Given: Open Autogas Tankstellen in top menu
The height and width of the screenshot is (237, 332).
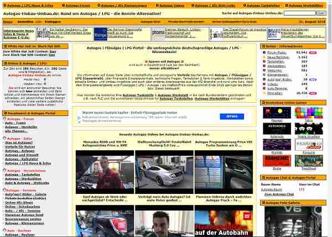Looking at the screenshot, I should point(263,6).
